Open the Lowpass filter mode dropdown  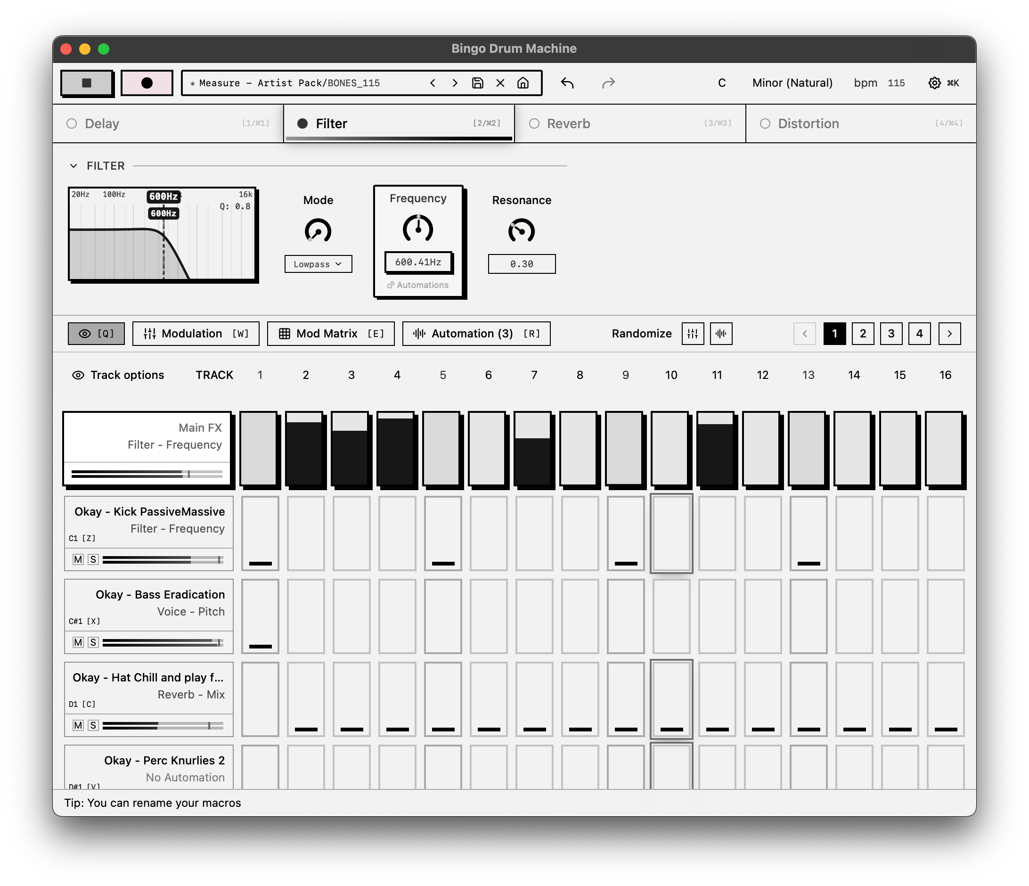pyautogui.click(x=318, y=264)
